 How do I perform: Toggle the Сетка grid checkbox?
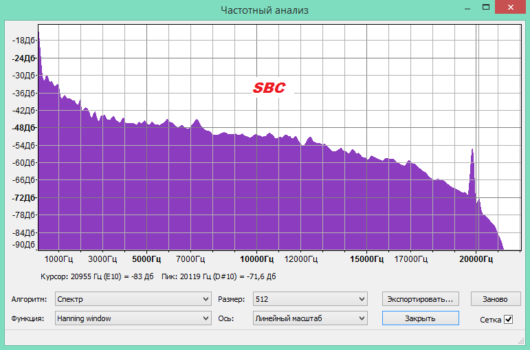509,319
